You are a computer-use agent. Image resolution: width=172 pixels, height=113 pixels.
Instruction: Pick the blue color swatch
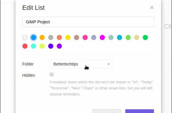pyautogui.click(x=34, y=37)
